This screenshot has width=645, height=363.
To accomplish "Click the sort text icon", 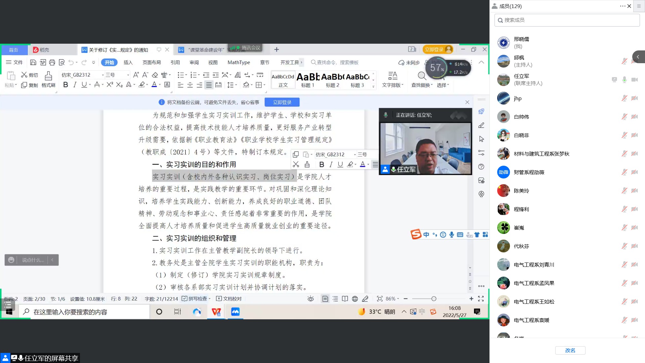I will pyautogui.click(x=238, y=75).
